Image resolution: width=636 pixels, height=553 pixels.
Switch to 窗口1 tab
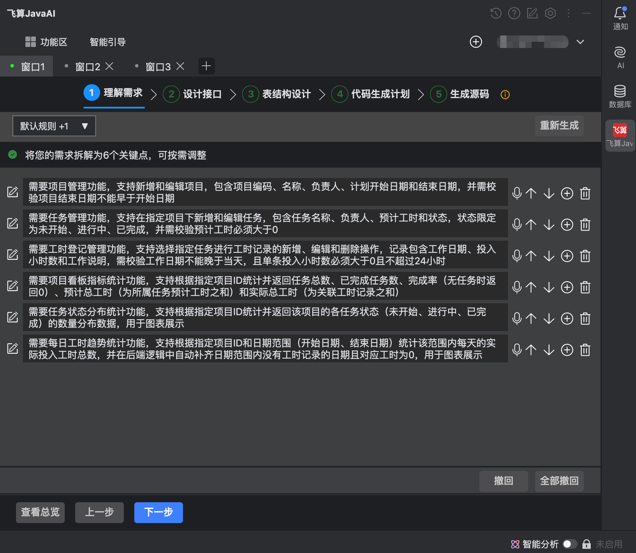28,67
